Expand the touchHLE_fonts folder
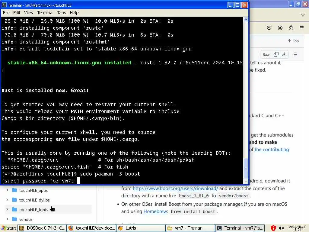This screenshot has width=309, height=232. click(7, 210)
